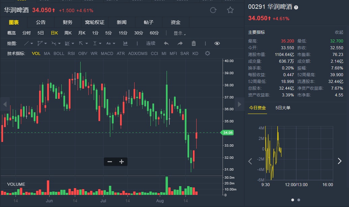Toggle RSI indicator
Screen dimensions: 349x207
(x=71, y=53)
